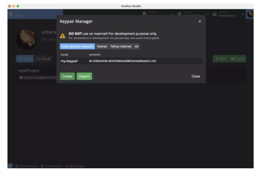Open the Tethys mainnet tab
Viewport: 256px width, 170px height.
click(x=121, y=46)
